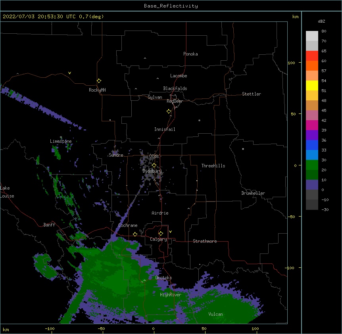342x334 pixels.
Task: Click the Vulcan label
Action: [x=215, y=314]
